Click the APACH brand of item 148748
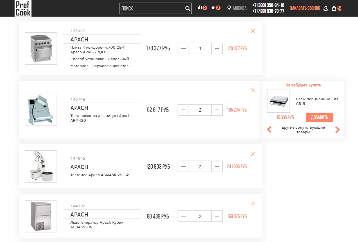 [79, 108]
